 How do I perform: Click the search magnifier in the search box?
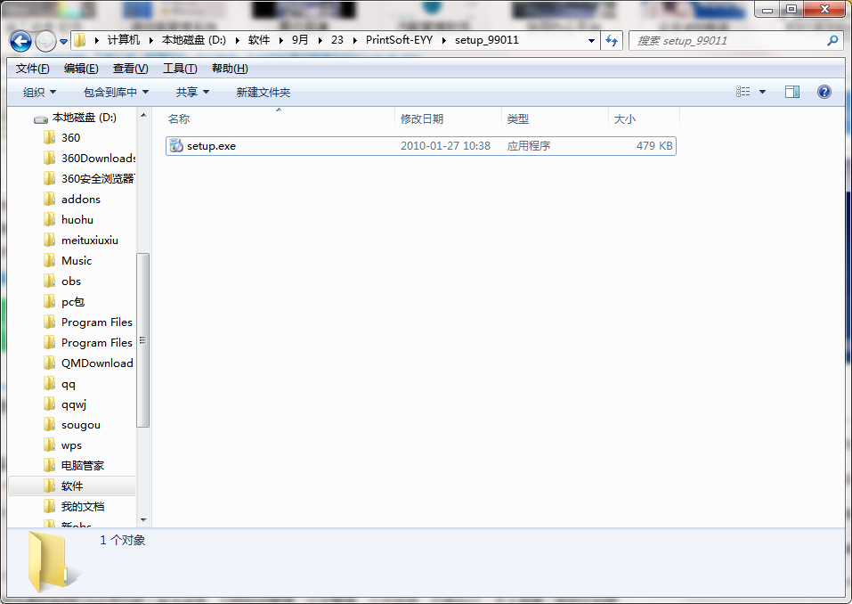(831, 40)
